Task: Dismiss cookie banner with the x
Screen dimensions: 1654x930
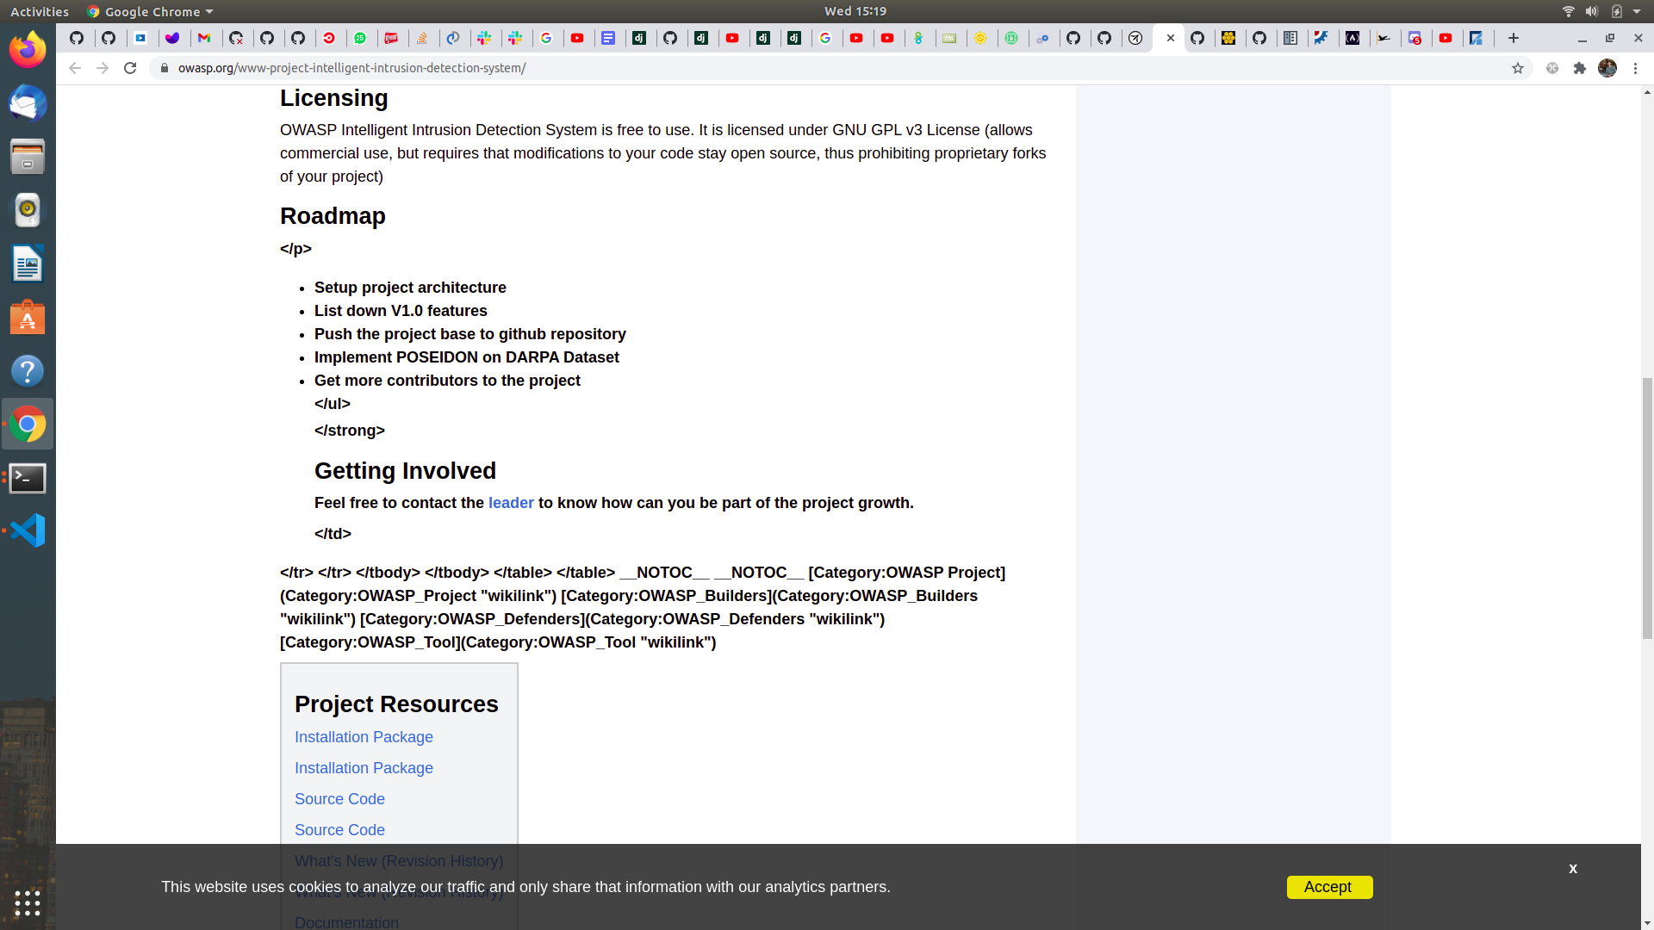Action: point(1573,869)
